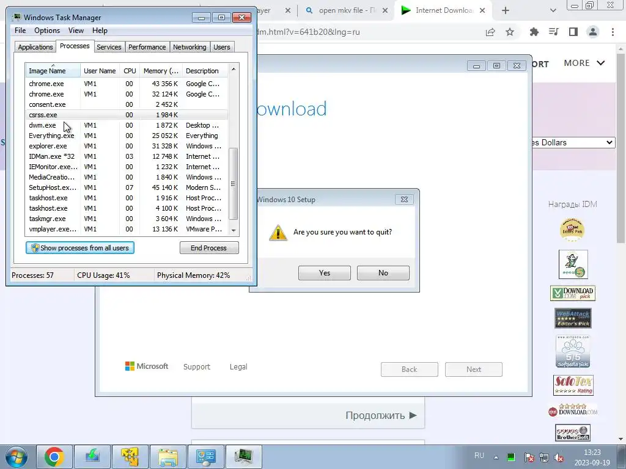The image size is (626, 469).
Task: Open the Task Manager taskbar icon
Action: coord(244,457)
